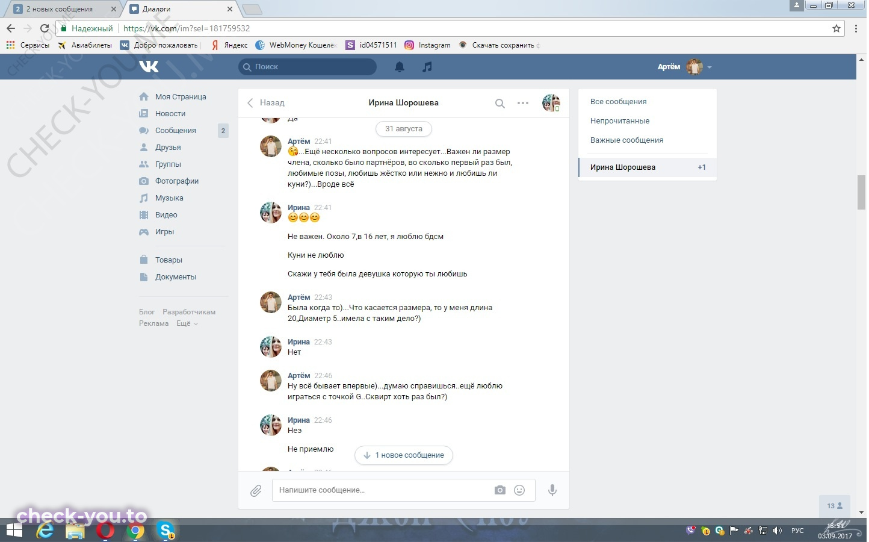Attach a file with the paperclip icon

[x=256, y=491]
